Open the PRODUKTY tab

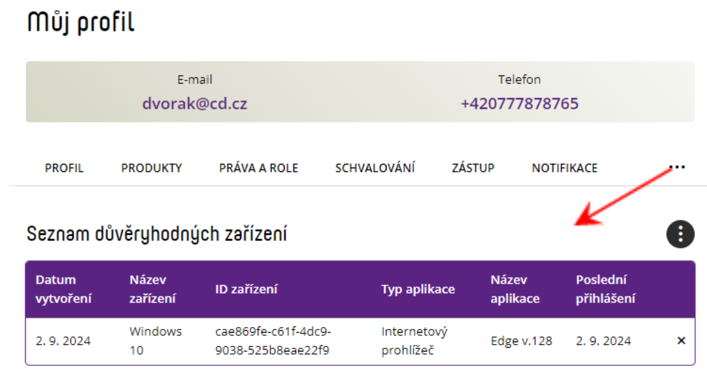(151, 168)
